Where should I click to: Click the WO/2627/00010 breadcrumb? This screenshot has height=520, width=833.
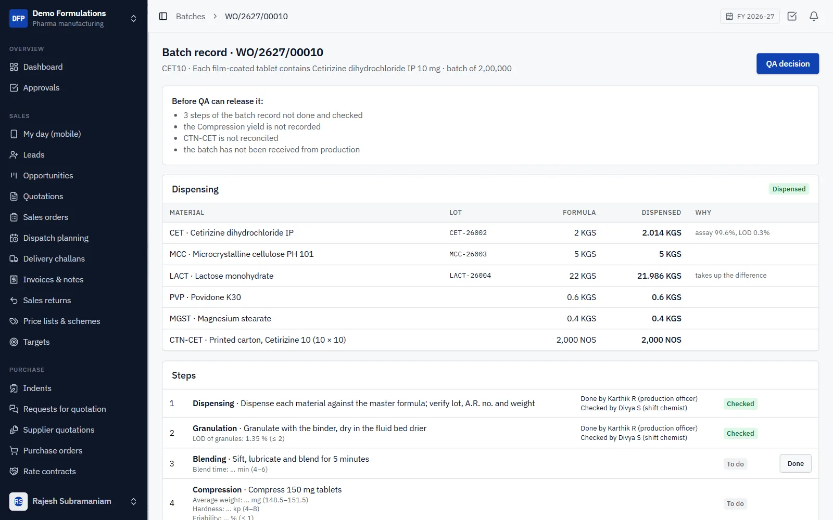click(256, 16)
